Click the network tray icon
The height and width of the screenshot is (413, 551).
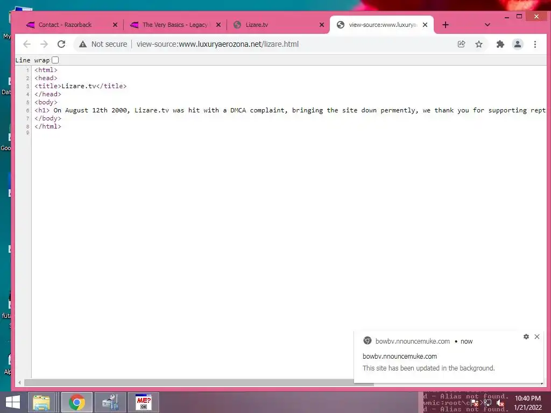coord(487,403)
